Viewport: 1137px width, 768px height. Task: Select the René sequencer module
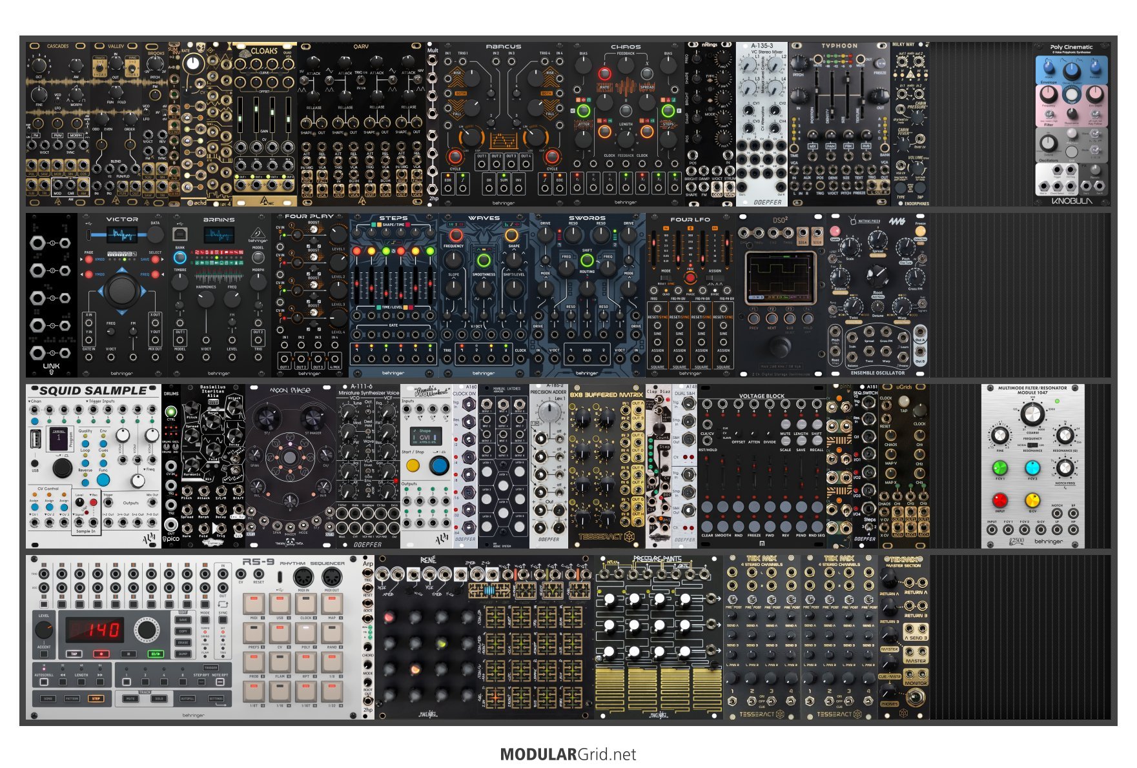coord(484,637)
